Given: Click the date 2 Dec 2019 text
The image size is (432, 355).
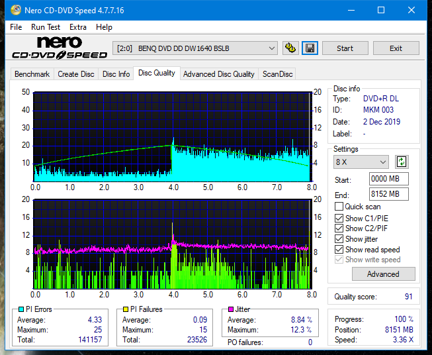Looking at the screenshot, I should point(382,122).
